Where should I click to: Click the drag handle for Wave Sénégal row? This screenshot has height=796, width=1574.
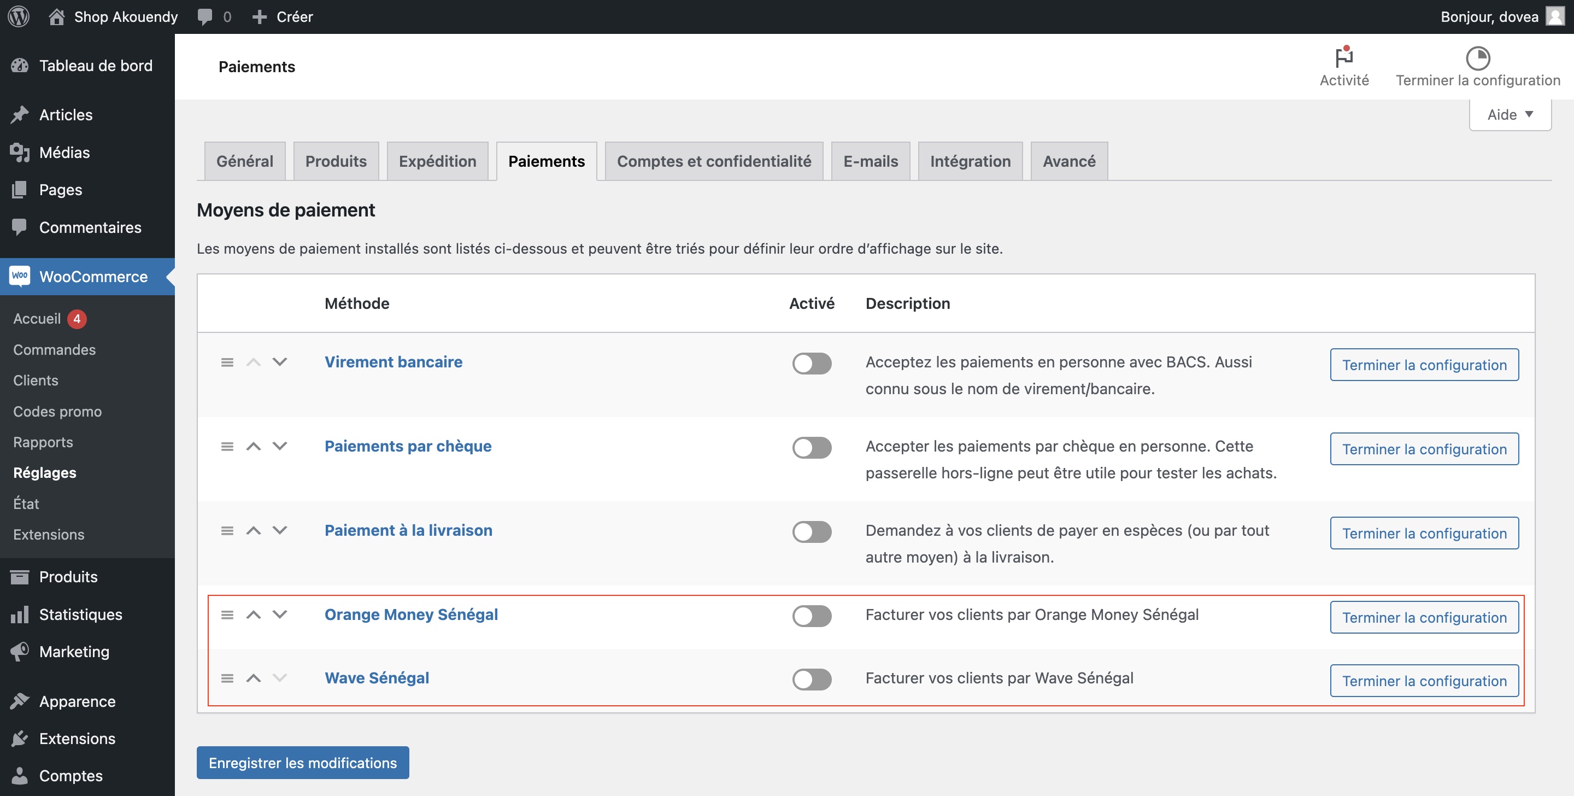click(x=227, y=678)
